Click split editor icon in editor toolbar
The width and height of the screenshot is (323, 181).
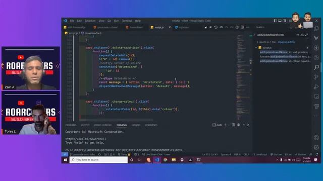(242, 27)
